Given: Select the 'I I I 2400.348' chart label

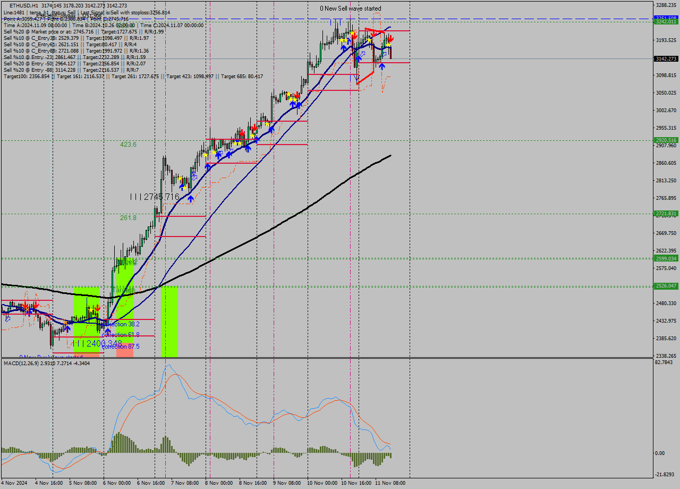Looking at the screenshot, I should (97, 344).
